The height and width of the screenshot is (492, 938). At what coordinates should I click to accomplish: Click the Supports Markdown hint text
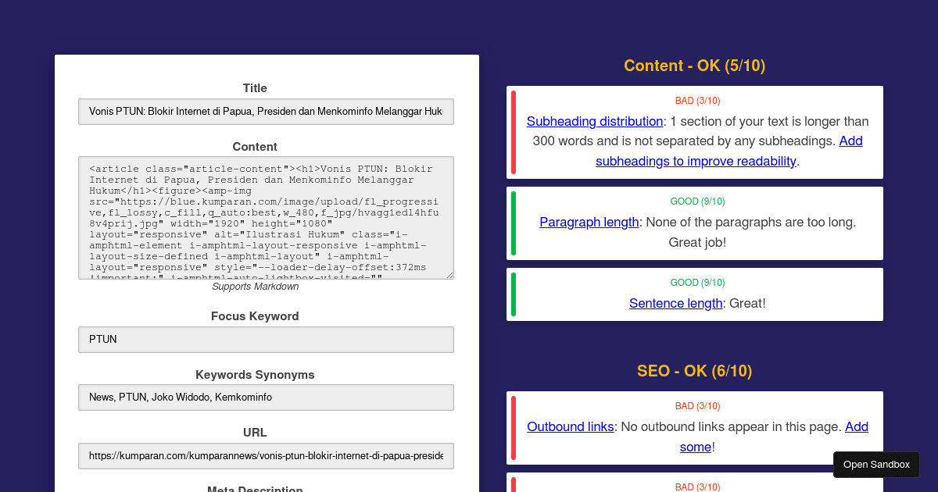[255, 286]
